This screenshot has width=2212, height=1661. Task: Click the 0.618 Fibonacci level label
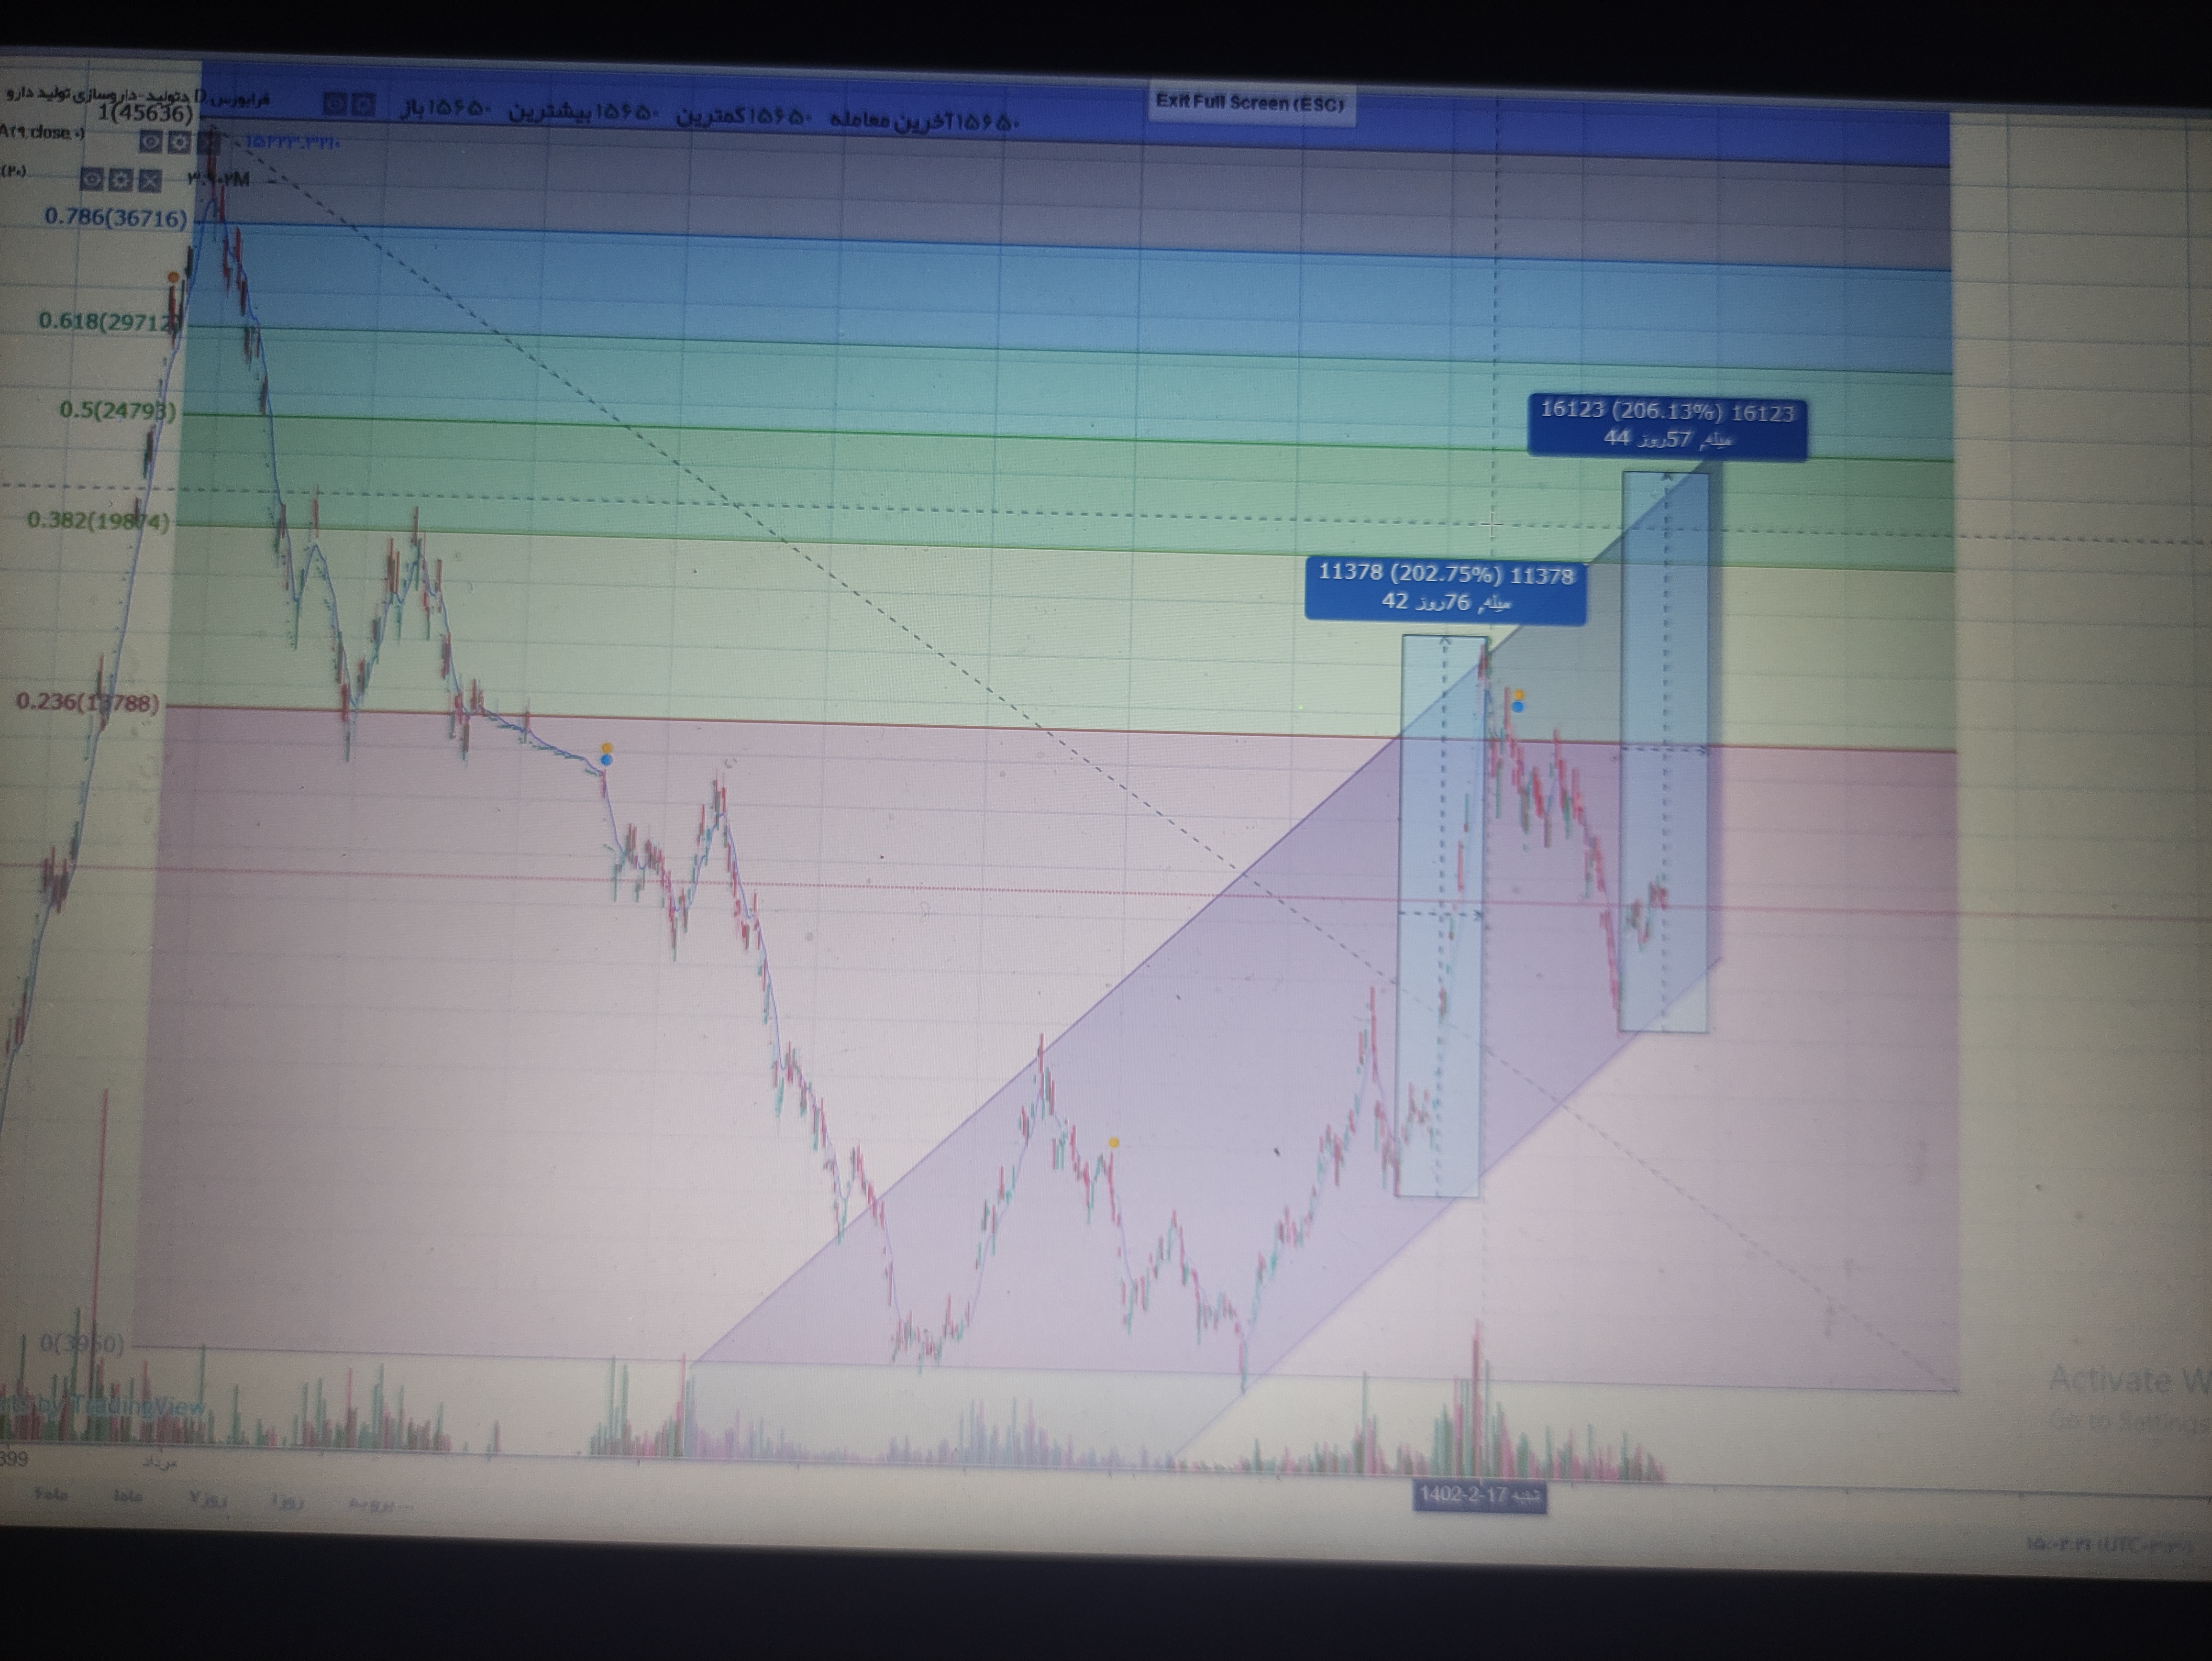coord(110,321)
